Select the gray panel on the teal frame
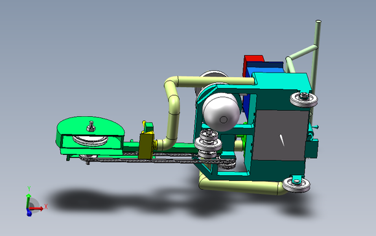This screenshot has width=376, height=236. point(280,135)
